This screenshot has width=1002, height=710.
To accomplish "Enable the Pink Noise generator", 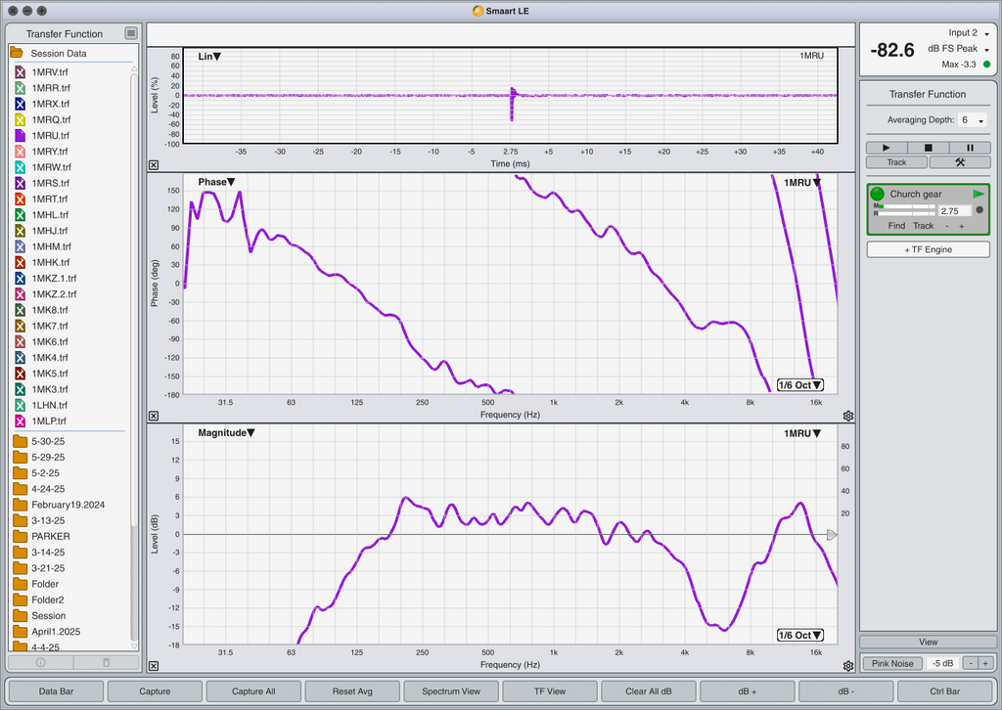I will click(892, 663).
